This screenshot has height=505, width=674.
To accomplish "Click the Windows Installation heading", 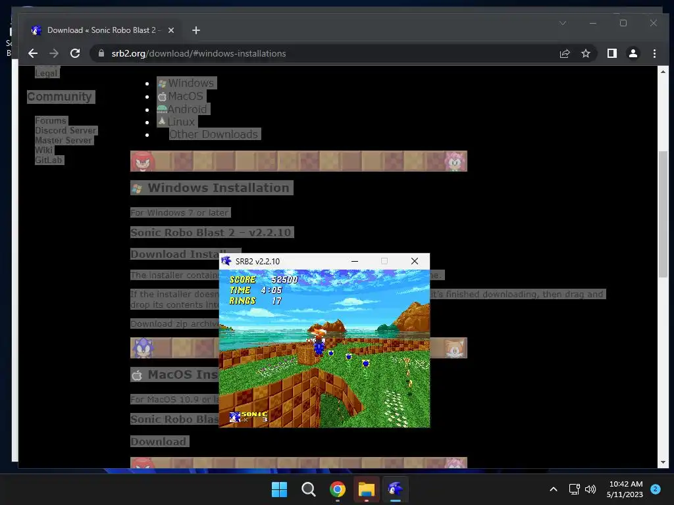I will (212, 187).
